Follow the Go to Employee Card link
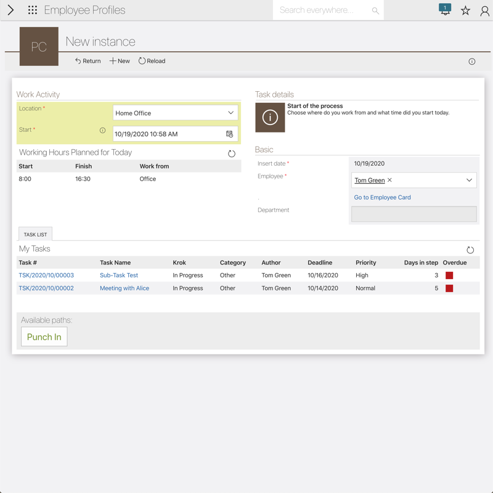 382,198
